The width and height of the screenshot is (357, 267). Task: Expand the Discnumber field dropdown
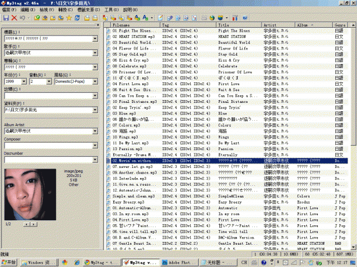[95, 160]
